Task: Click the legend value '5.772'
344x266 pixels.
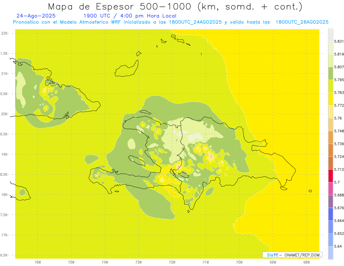Action: point(339,106)
